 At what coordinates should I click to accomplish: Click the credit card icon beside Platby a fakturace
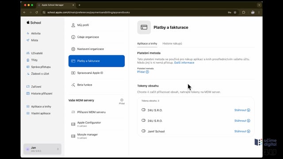pos(144,27)
